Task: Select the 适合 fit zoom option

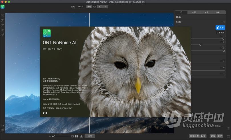Action: pos(89,7)
